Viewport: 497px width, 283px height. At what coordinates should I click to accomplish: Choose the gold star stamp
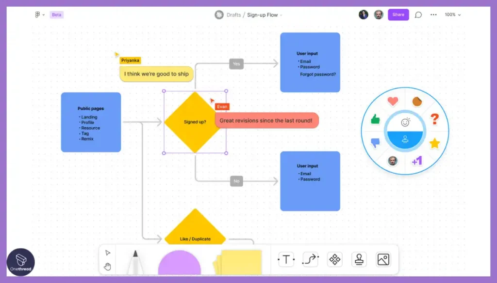pyautogui.click(x=434, y=143)
